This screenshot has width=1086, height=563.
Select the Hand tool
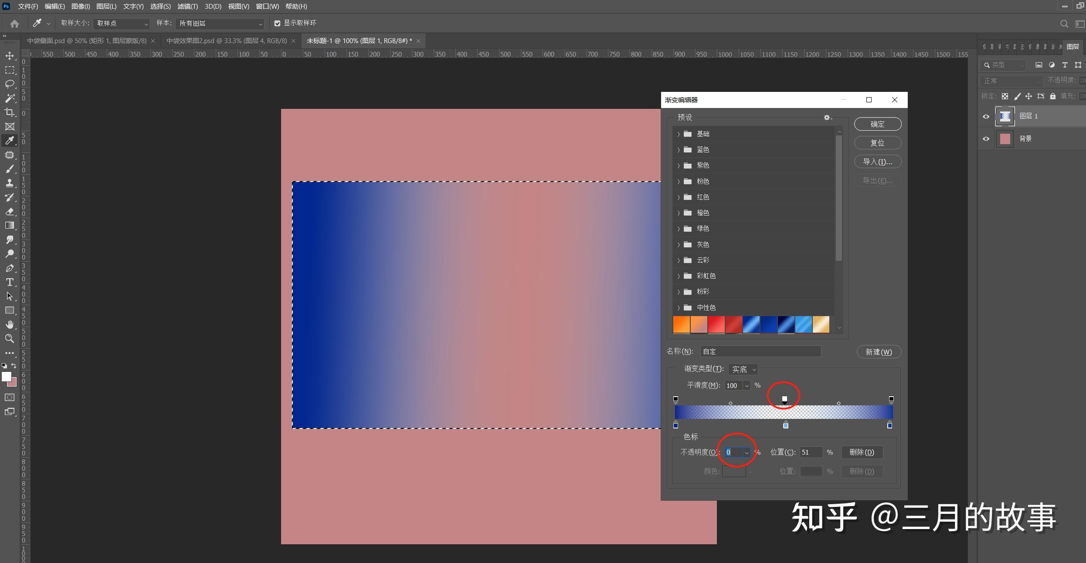[x=10, y=324]
